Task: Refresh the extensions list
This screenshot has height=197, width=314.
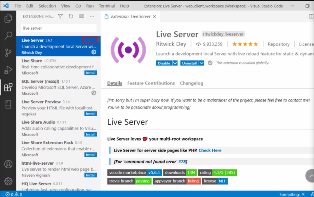Action: (71, 16)
